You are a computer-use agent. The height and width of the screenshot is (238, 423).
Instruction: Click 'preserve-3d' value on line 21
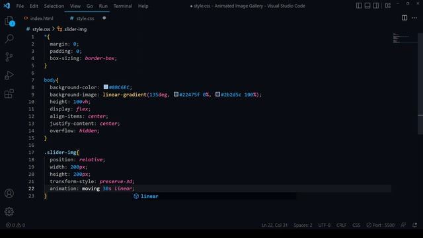(116, 181)
